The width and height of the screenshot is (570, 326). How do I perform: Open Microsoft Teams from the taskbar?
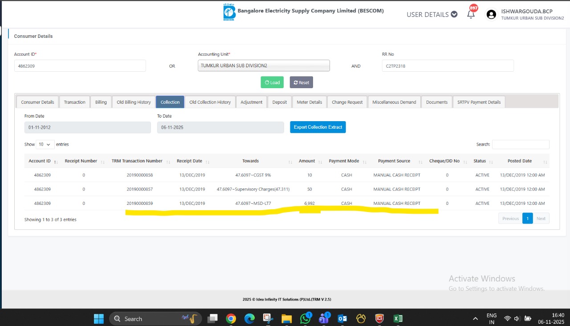[x=323, y=318]
